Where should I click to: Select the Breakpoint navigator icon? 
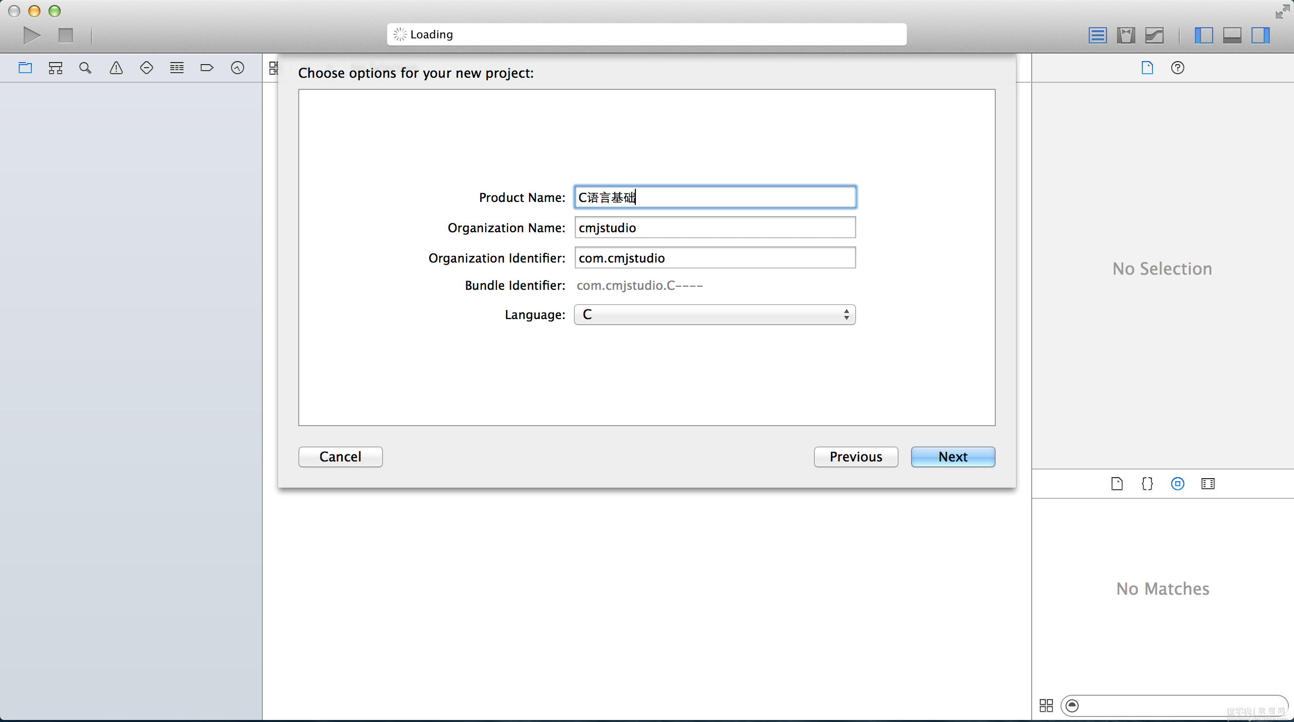(206, 68)
